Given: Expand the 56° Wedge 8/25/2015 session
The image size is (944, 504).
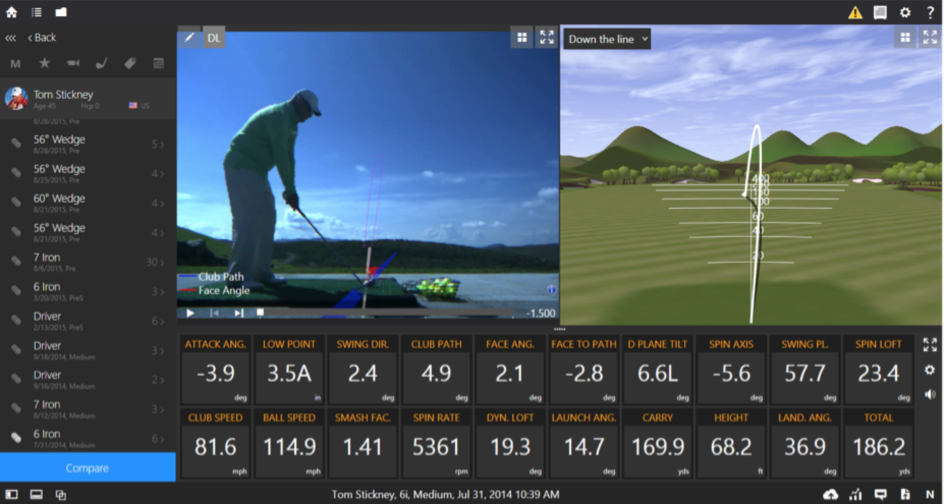Looking at the screenshot, I should (x=88, y=174).
